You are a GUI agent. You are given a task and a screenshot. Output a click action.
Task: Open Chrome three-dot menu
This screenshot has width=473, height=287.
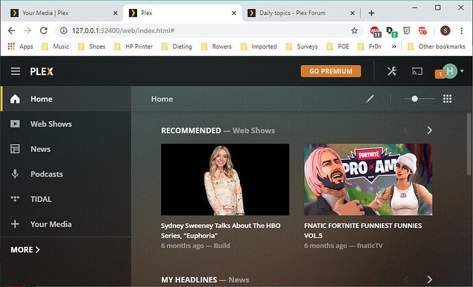461,30
